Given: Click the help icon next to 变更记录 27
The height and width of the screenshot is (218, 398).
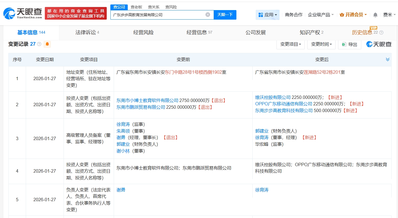Looking at the screenshot, I should tap(39, 44).
